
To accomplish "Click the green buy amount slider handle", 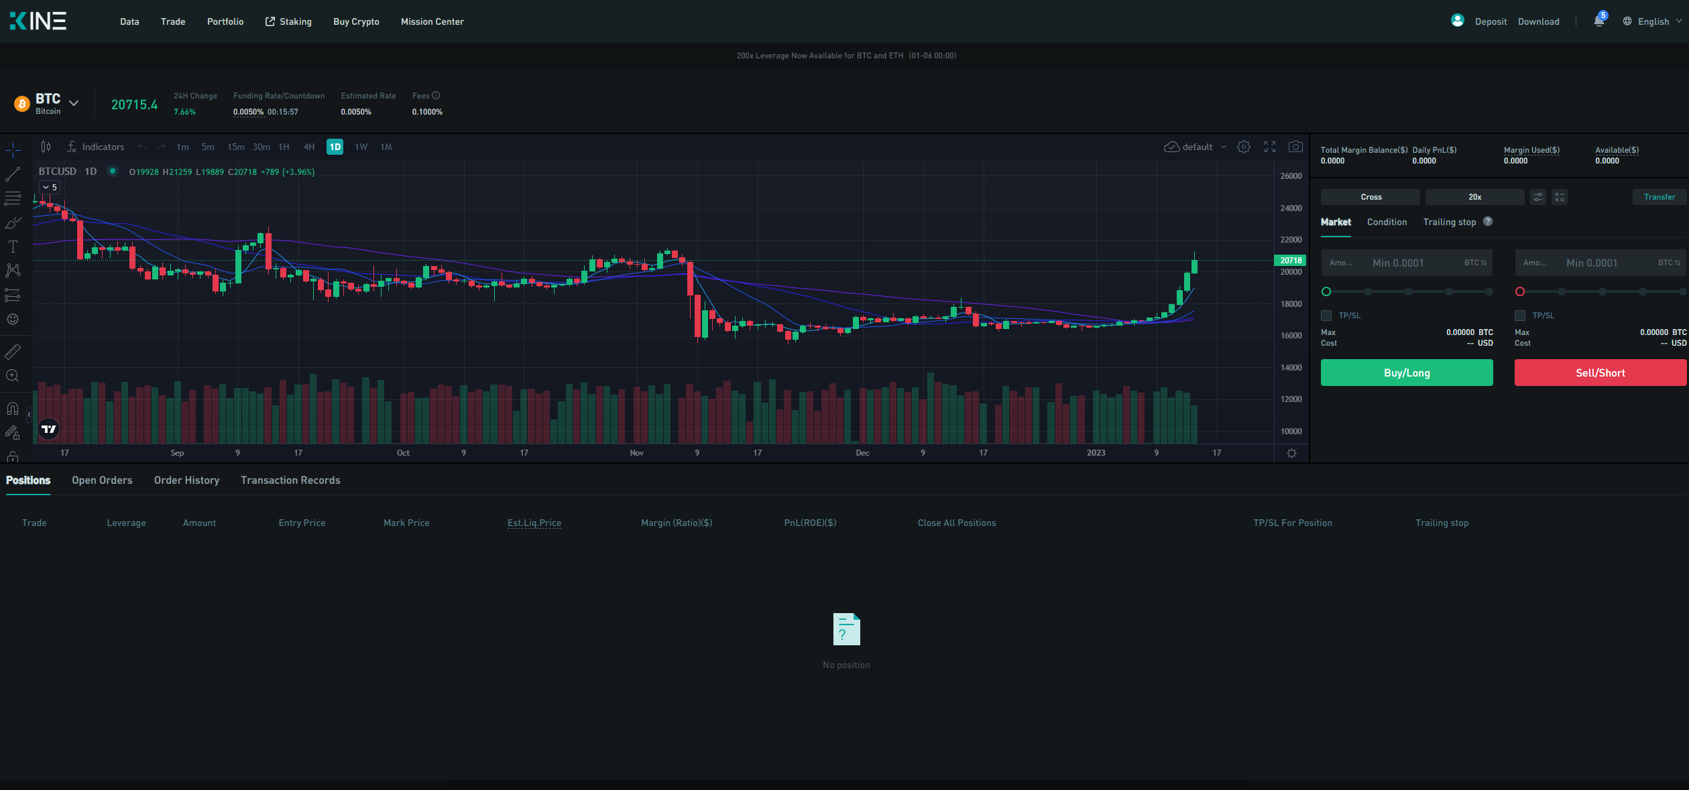I will coord(1326,291).
